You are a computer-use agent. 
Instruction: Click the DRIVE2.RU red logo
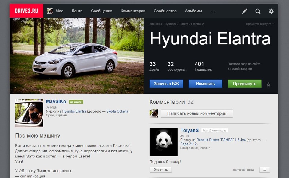[x=26, y=11]
